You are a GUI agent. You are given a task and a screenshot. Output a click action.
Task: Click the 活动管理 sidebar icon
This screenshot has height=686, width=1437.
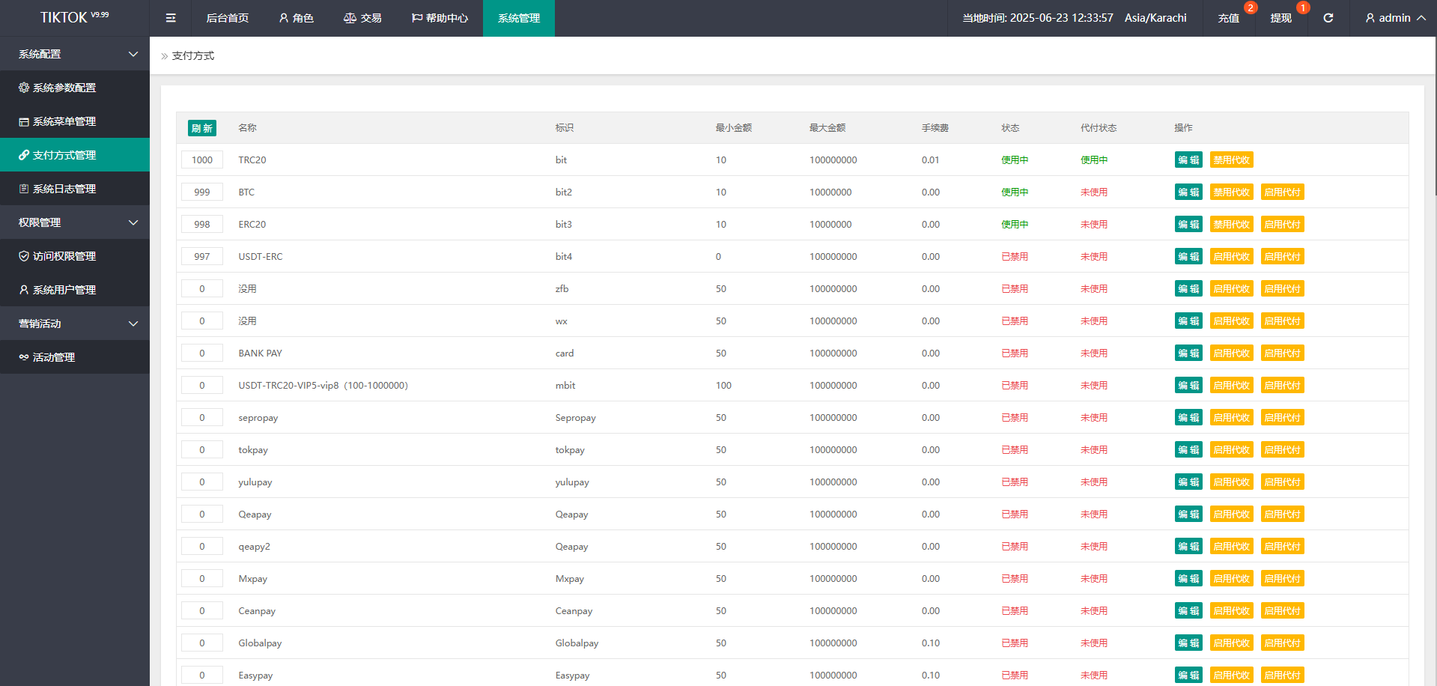pos(24,357)
